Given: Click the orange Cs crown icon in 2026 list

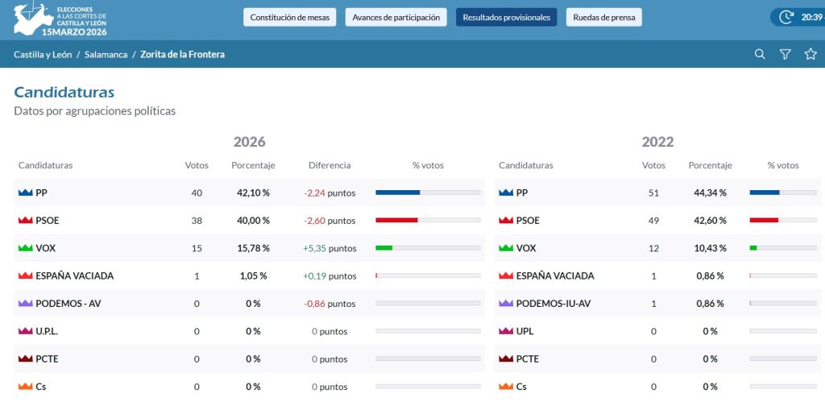Looking at the screenshot, I should click(25, 387).
